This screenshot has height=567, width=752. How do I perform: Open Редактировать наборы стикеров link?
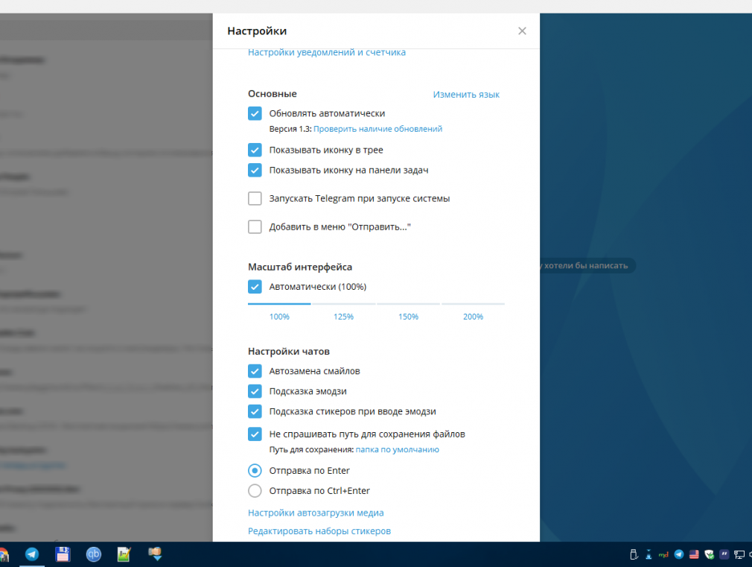319,531
